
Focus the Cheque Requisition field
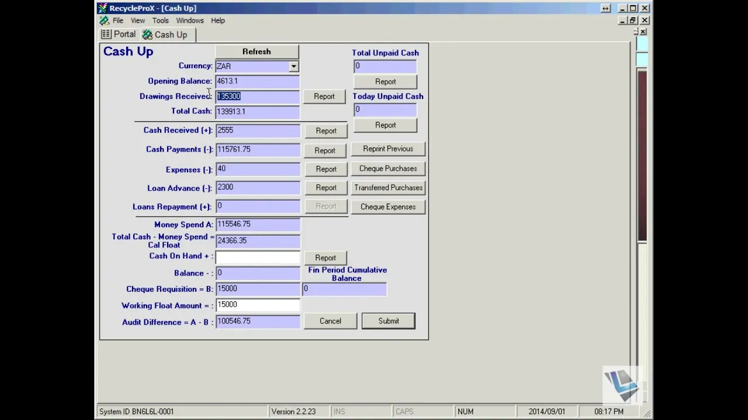(x=257, y=289)
